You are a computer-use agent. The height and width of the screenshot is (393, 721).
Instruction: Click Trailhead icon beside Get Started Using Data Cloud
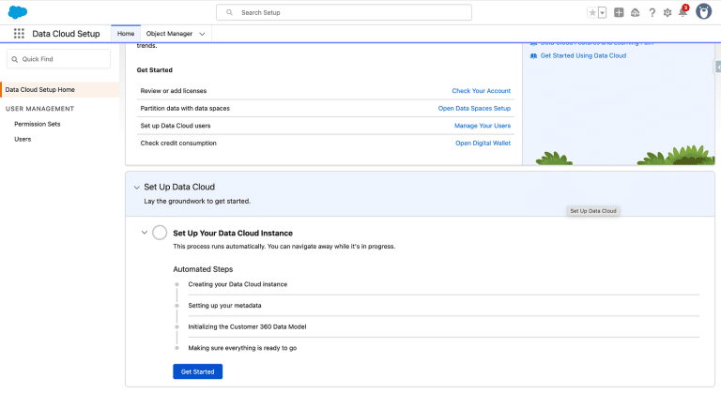tap(533, 55)
